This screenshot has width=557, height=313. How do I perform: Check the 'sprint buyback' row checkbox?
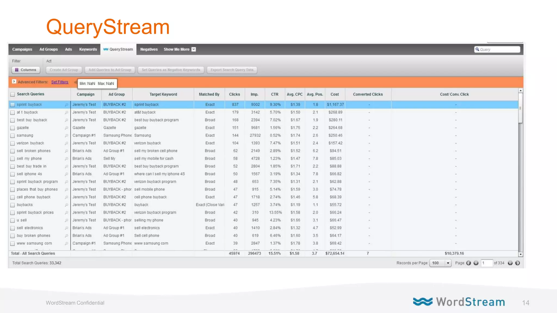pos(13,105)
